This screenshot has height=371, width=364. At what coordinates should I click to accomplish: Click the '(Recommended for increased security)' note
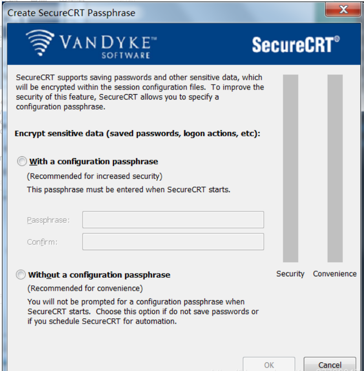coord(95,176)
